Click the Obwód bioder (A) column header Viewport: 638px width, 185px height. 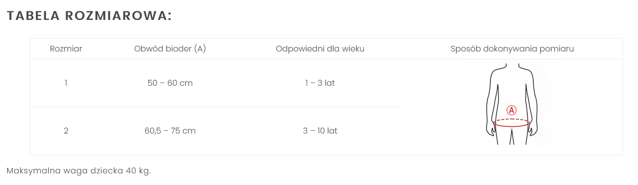click(170, 49)
